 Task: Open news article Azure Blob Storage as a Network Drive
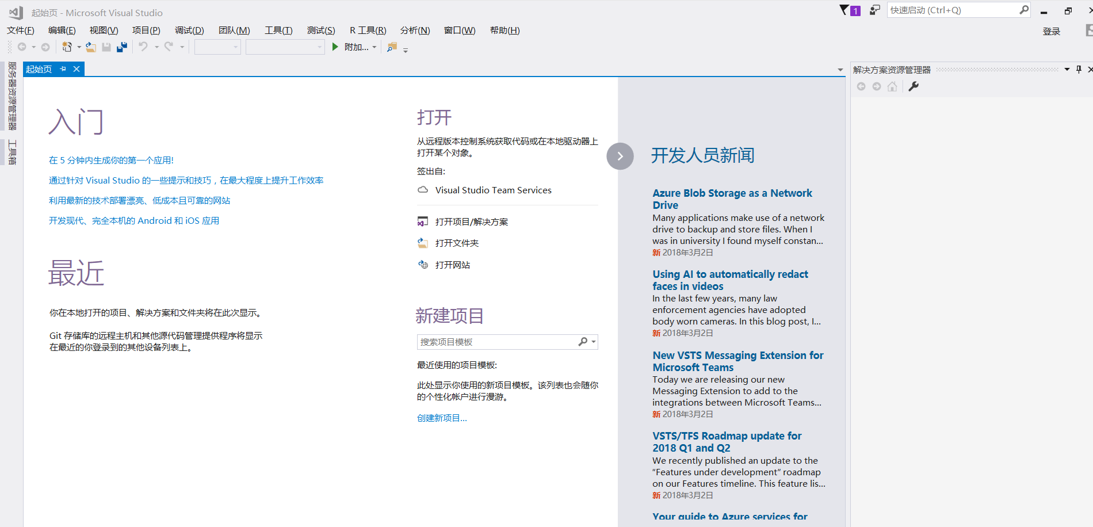732,199
